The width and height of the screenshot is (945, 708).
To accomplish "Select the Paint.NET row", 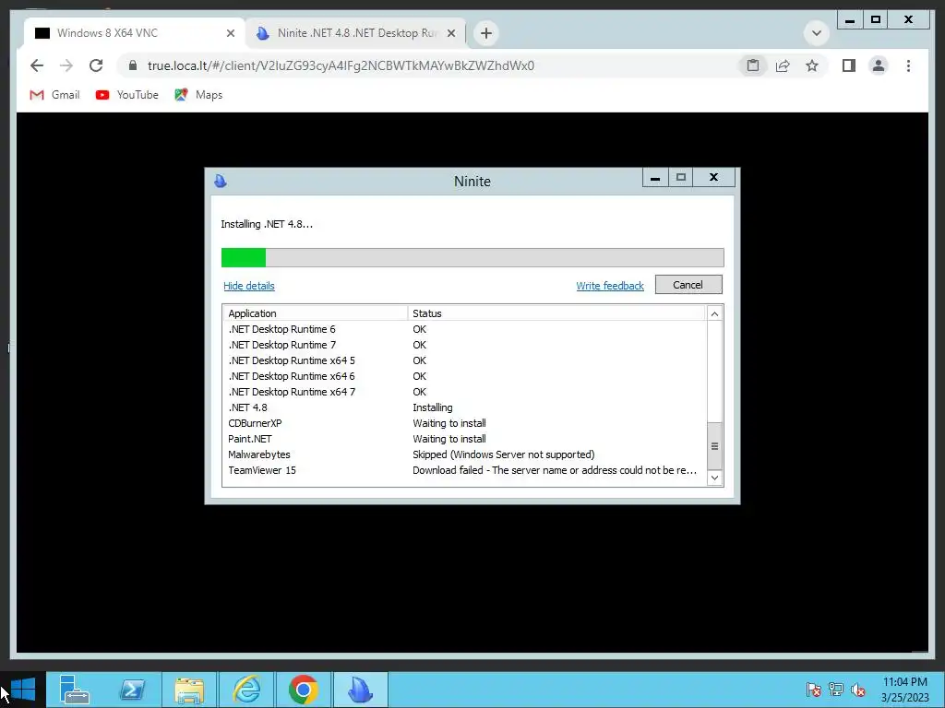I will tap(464, 439).
